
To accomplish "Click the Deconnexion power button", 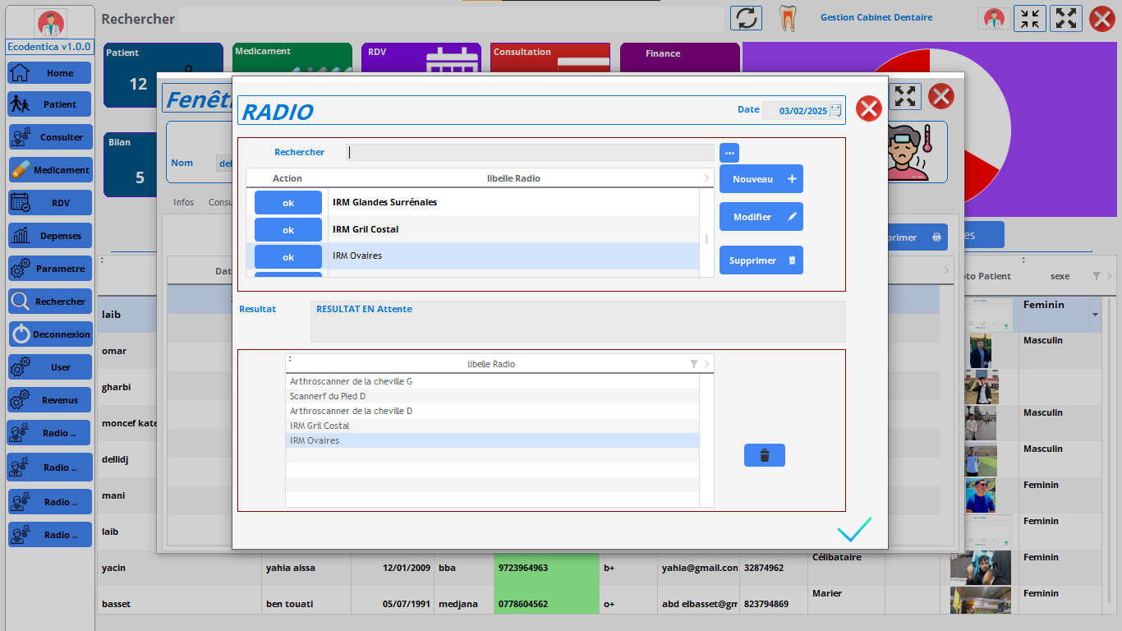I will (49, 334).
